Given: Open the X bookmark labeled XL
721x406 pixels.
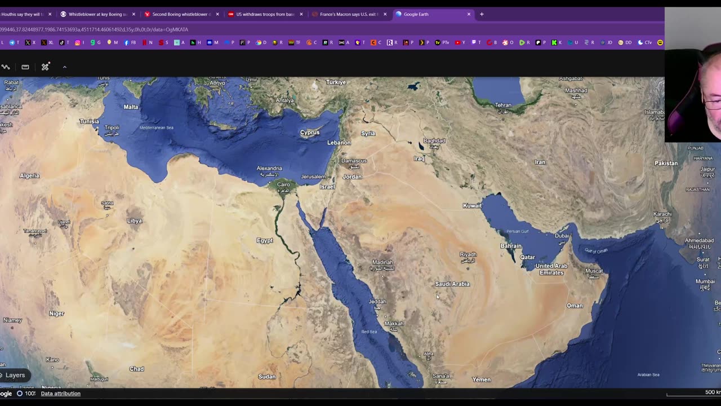Looking at the screenshot, I should click(47, 42).
